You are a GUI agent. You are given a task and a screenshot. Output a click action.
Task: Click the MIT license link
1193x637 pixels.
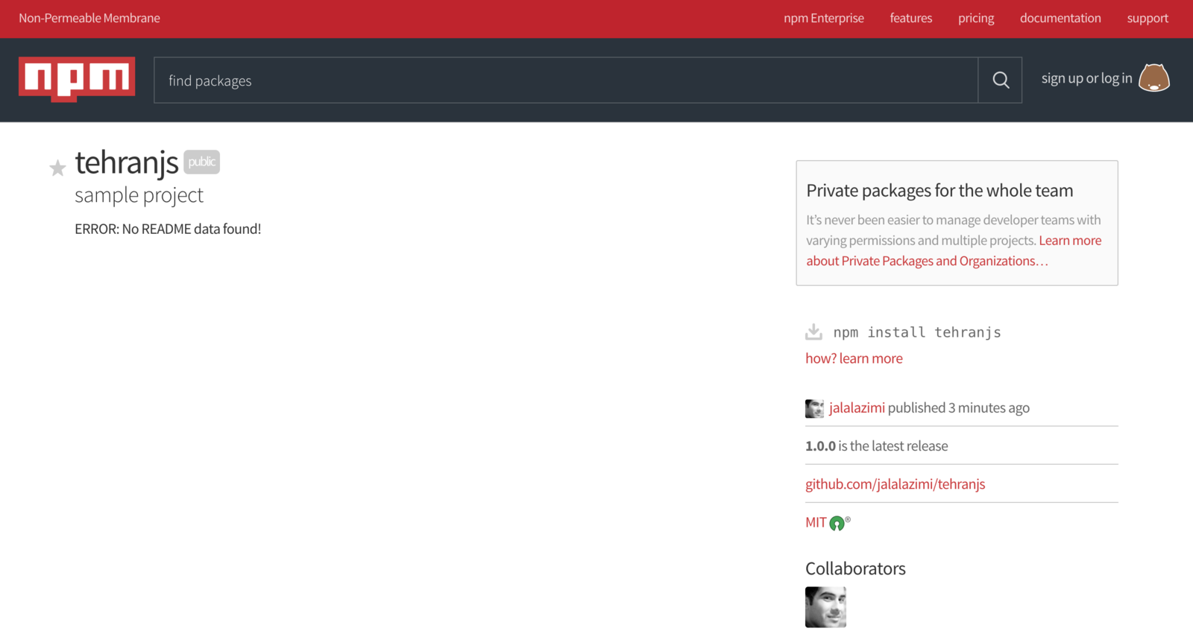point(816,522)
